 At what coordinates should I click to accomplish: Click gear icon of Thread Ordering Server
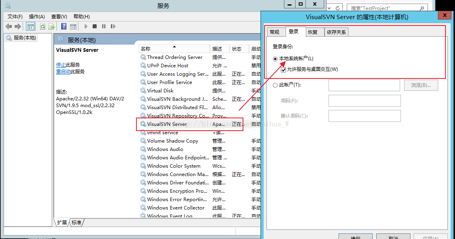coord(143,57)
